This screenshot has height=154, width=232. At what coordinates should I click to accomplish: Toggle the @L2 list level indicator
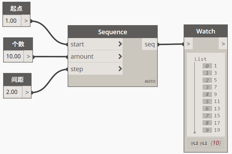click(194, 143)
